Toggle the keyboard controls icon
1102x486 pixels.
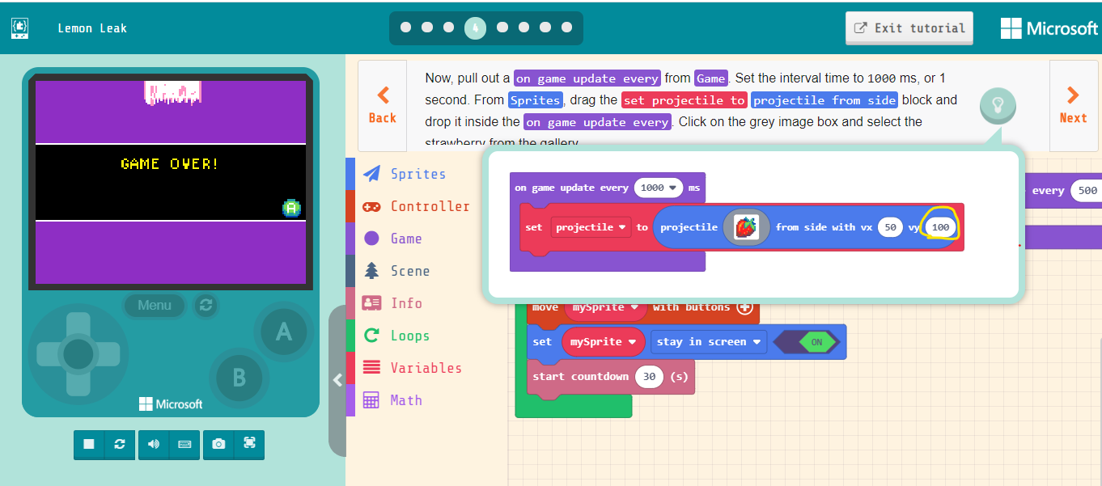coord(184,444)
